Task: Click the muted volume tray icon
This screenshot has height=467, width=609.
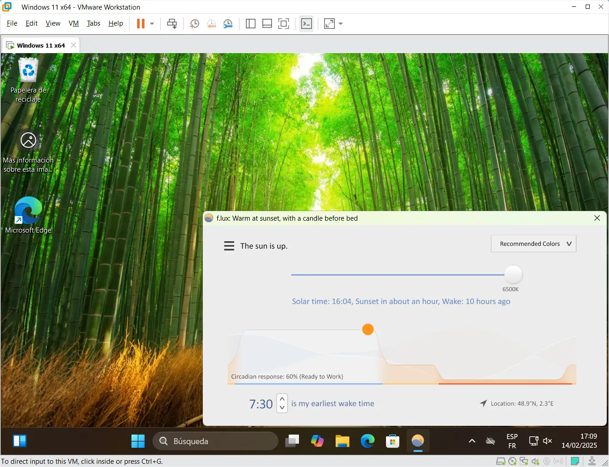Action: (x=547, y=441)
